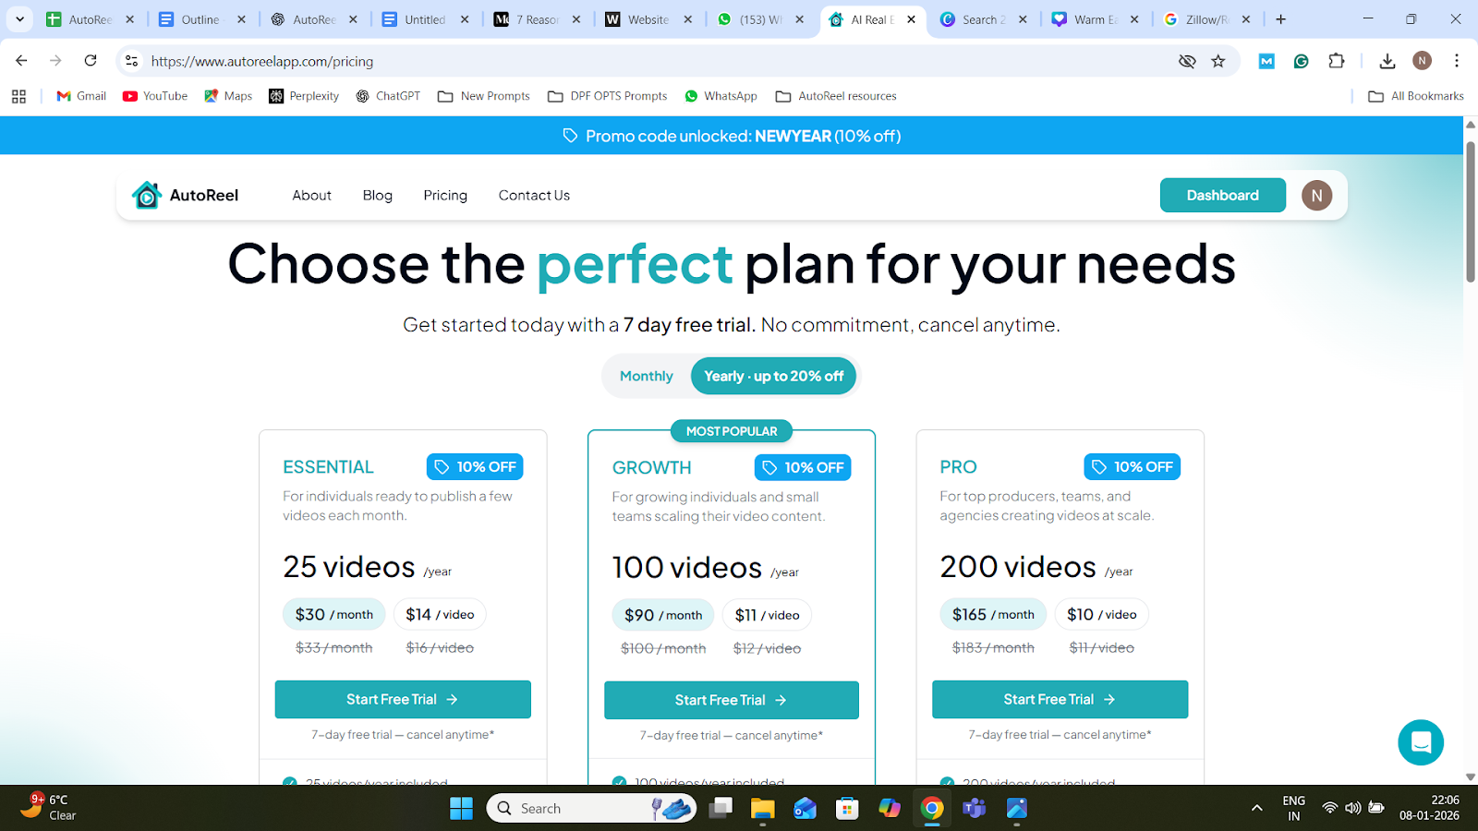Click the Google Chrome taskbar icon

[x=932, y=809]
